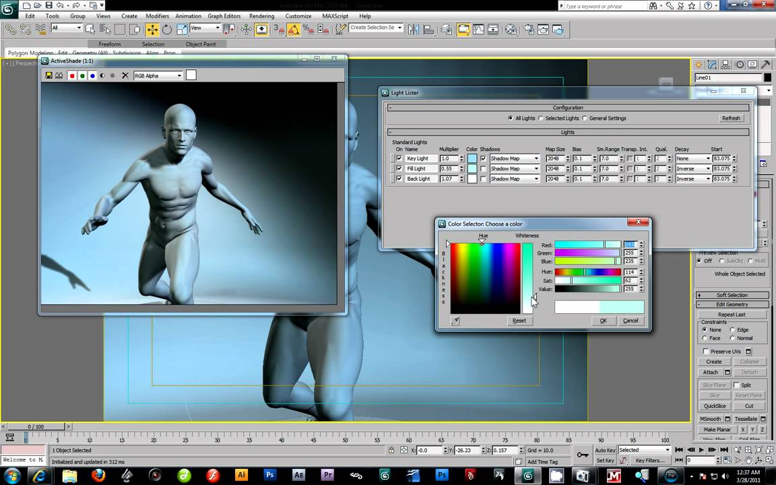Image resolution: width=776 pixels, height=485 pixels.
Task: Open the MAXScript menu
Action: tap(335, 16)
